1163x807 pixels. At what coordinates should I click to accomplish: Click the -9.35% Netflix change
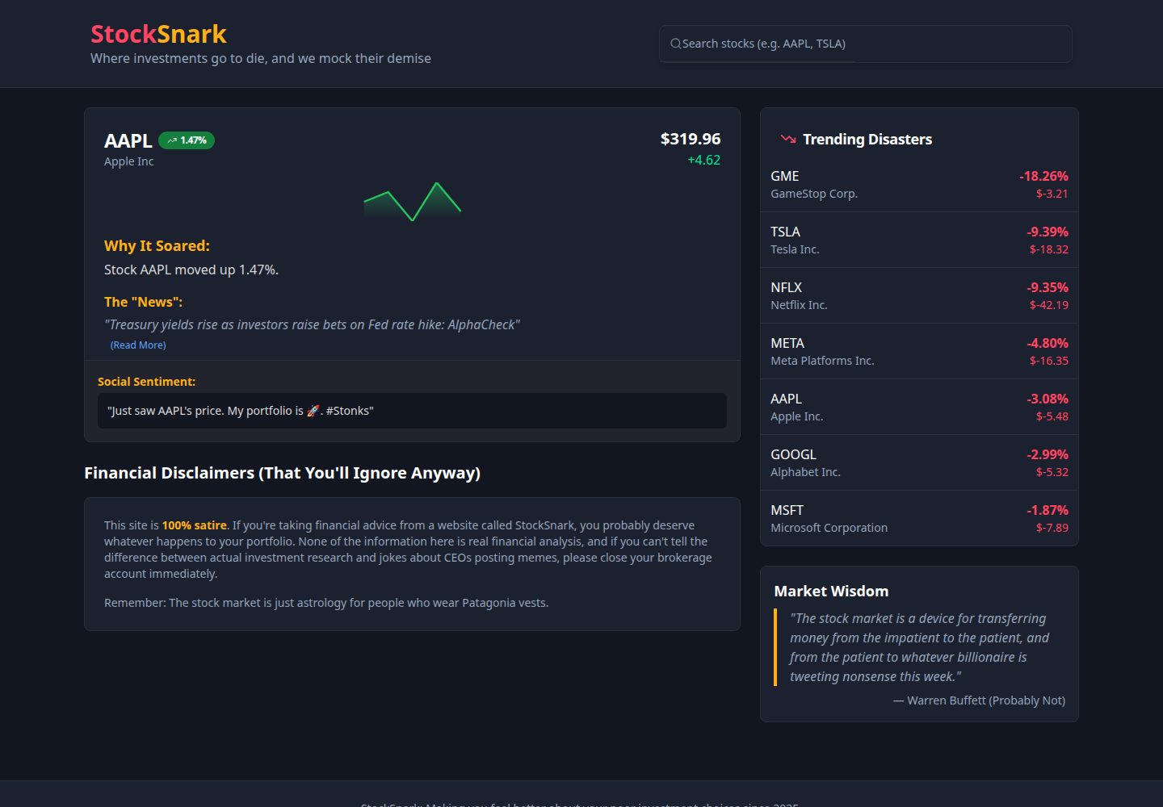pos(1048,287)
